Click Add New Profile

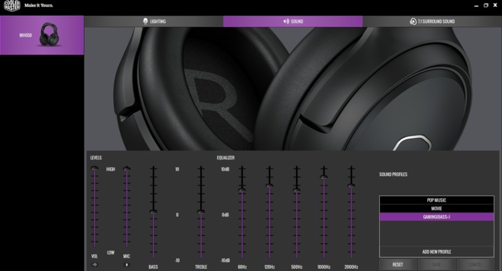(437, 252)
